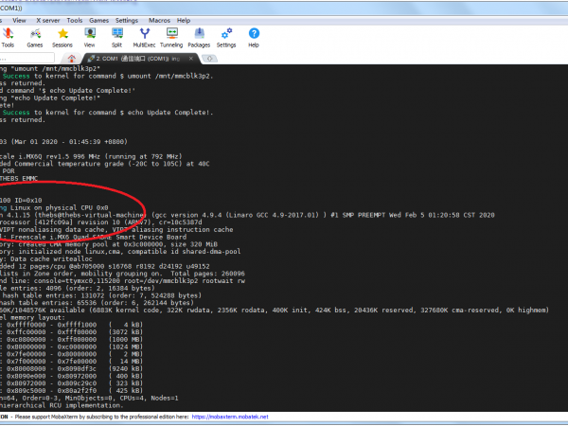Click the Games toolbar icon

34,35
